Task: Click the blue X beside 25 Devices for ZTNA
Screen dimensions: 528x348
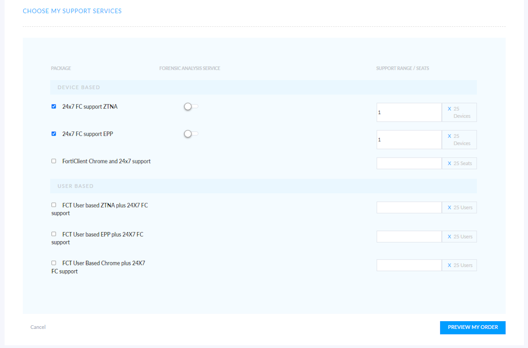Action: click(x=449, y=109)
